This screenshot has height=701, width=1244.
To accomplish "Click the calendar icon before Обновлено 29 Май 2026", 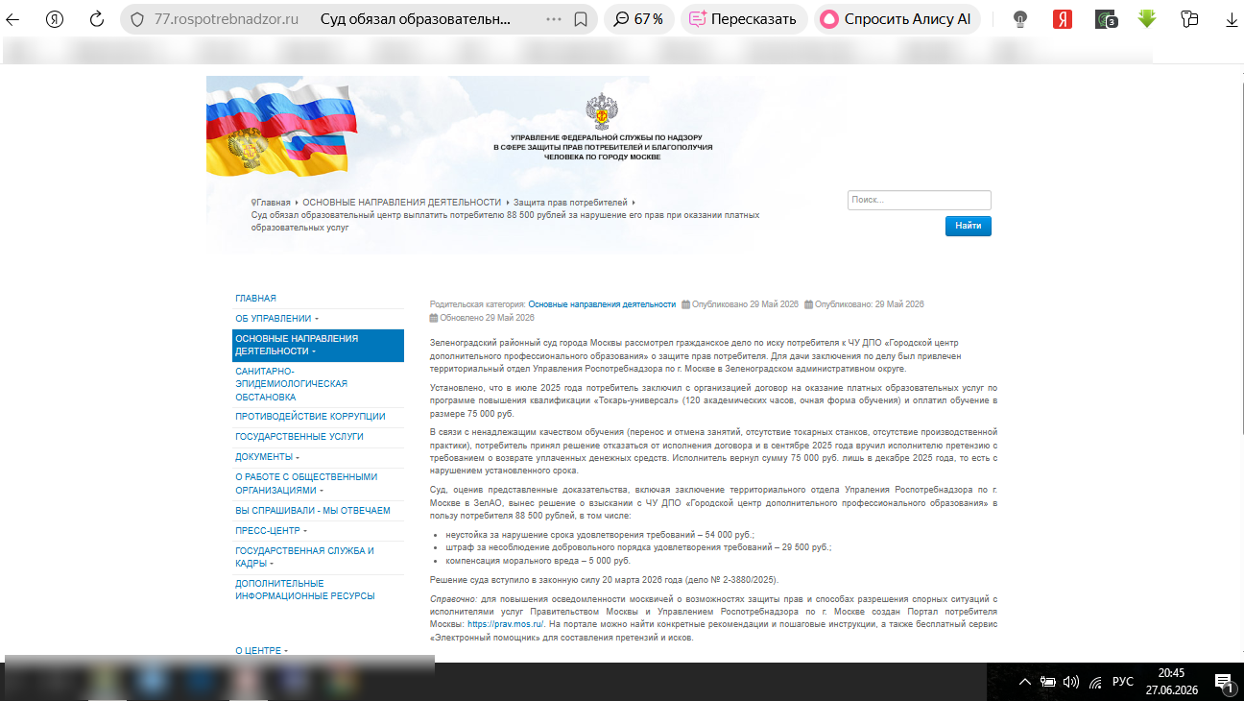I will [x=434, y=318].
